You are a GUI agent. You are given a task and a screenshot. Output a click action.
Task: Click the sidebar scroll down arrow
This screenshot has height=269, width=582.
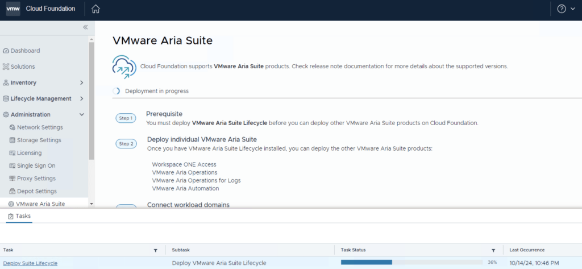pos(92,203)
